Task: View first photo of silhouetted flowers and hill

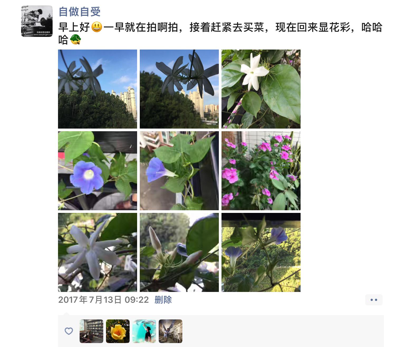Action: point(98,89)
